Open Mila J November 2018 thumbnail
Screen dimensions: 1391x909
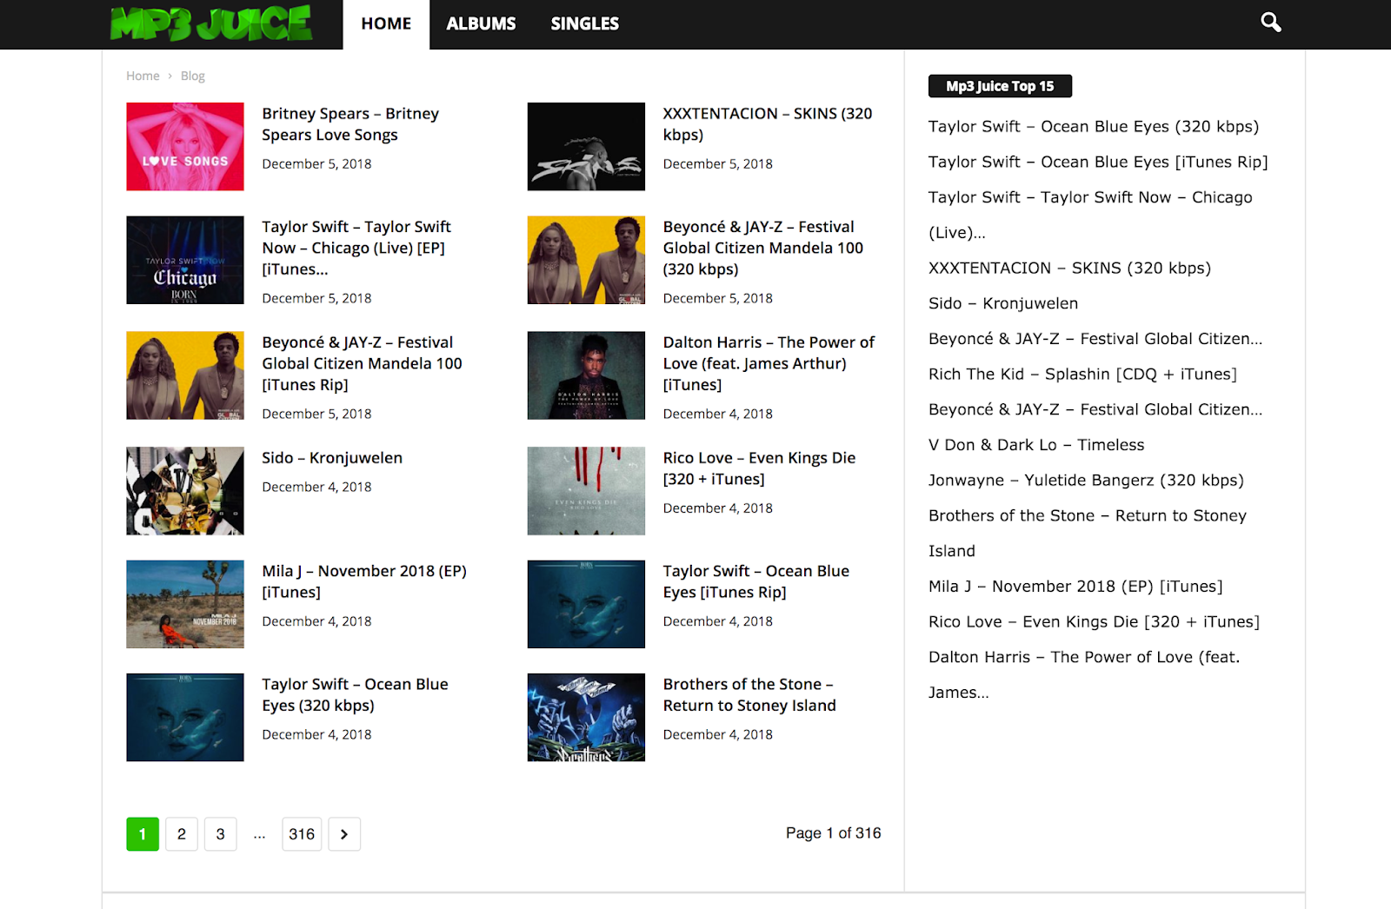pyautogui.click(x=185, y=604)
